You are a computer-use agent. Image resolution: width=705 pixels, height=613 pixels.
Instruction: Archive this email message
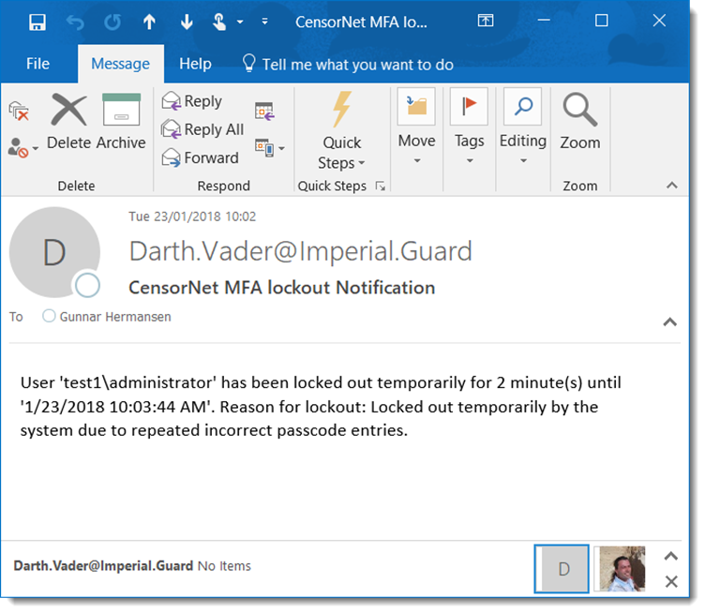pyautogui.click(x=121, y=111)
